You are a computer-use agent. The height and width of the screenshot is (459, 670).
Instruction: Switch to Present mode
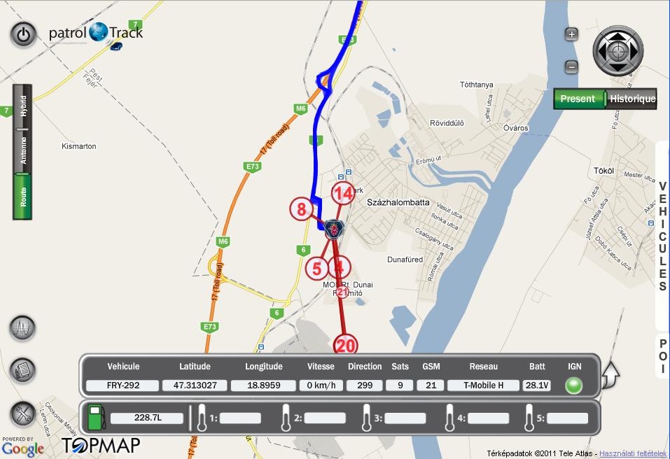579,99
